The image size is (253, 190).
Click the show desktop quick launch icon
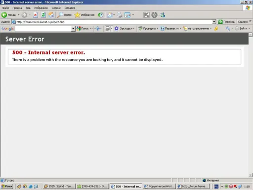pyautogui.click(x=36, y=187)
